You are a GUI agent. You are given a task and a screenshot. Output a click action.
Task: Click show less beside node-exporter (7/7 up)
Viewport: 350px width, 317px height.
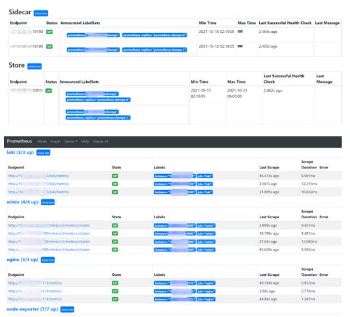click(67, 310)
